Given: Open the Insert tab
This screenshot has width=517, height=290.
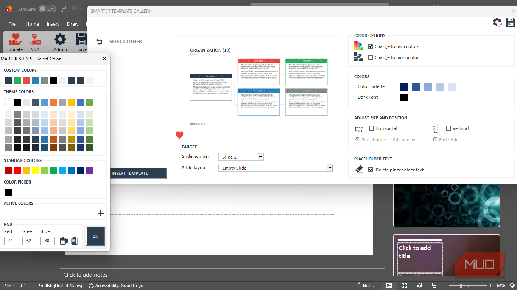Looking at the screenshot, I should point(53,24).
